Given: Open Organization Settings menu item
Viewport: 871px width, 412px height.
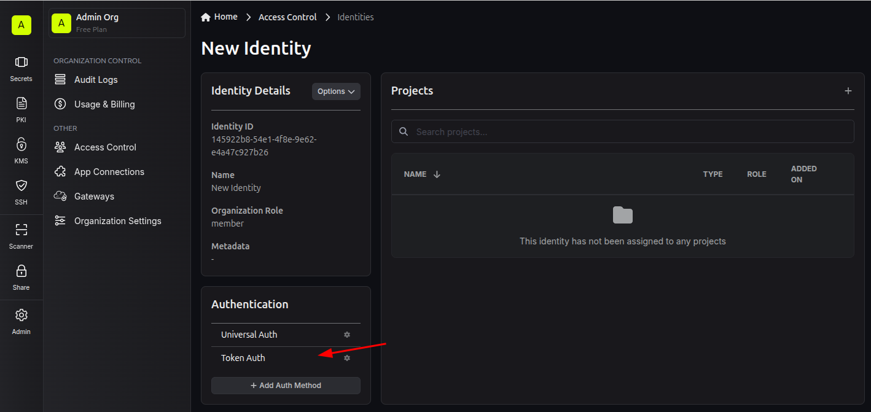Looking at the screenshot, I should point(117,221).
